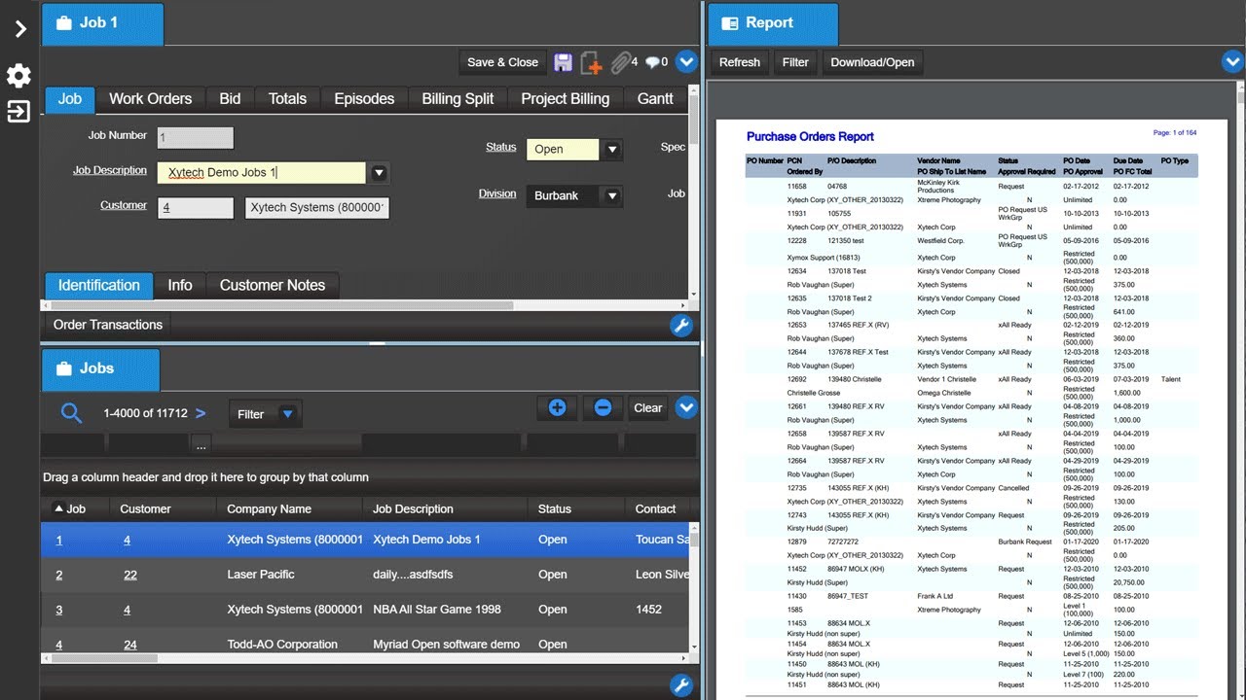
Task: Click the Customer field label link
Action: click(124, 205)
